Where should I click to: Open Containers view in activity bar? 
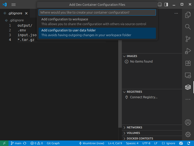(188, 87)
